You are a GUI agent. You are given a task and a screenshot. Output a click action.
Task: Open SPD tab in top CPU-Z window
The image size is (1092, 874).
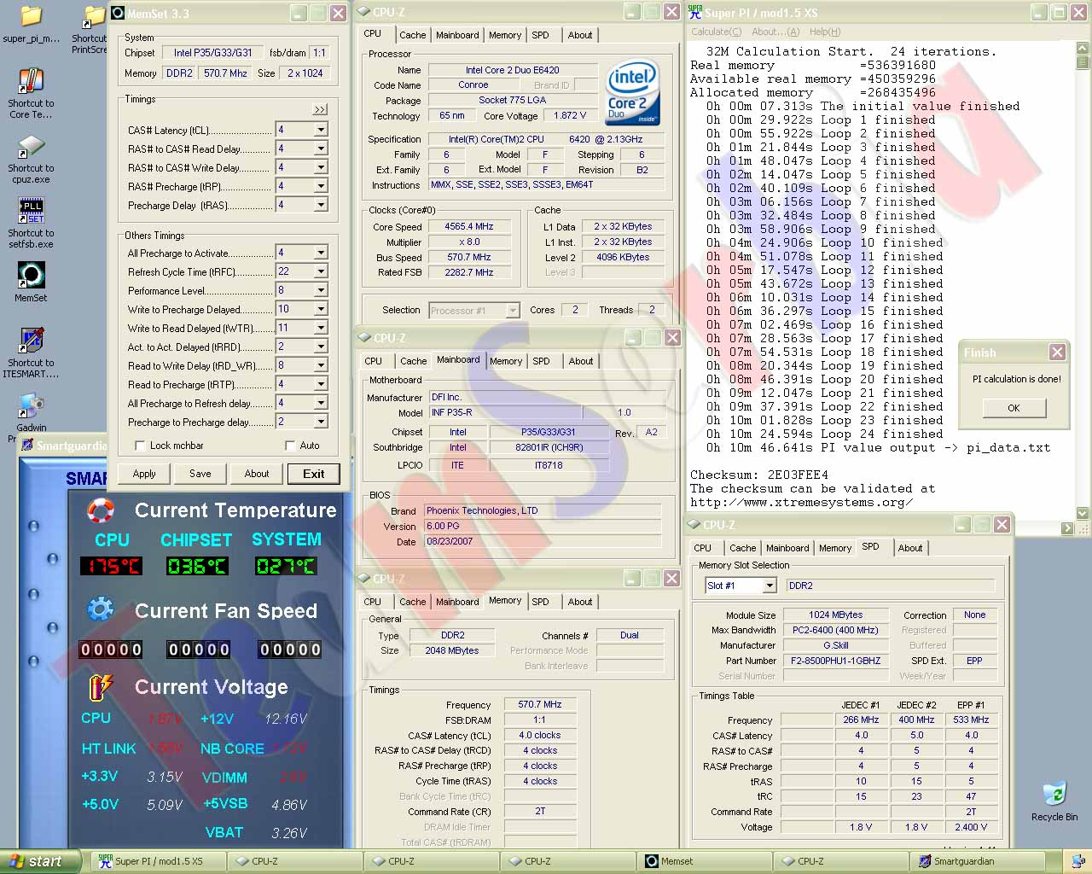[540, 35]
